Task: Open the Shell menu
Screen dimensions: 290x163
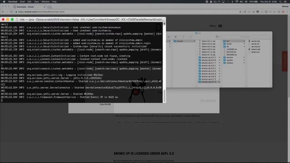Action: point(22,2)
